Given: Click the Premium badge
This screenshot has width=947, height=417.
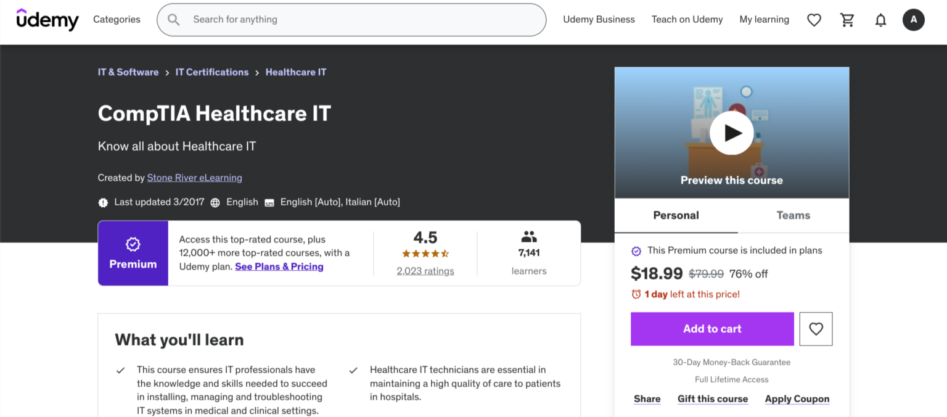Looking at the screenshot, I should tap(133, 253).
